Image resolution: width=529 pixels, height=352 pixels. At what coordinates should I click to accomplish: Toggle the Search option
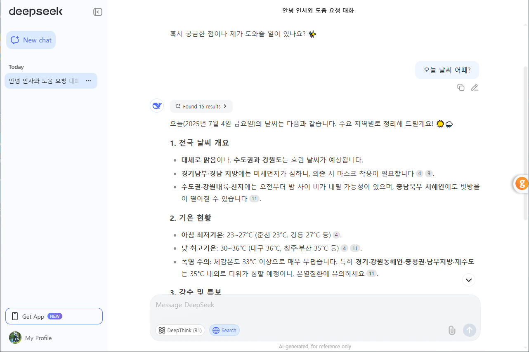[x=224, y=330]
